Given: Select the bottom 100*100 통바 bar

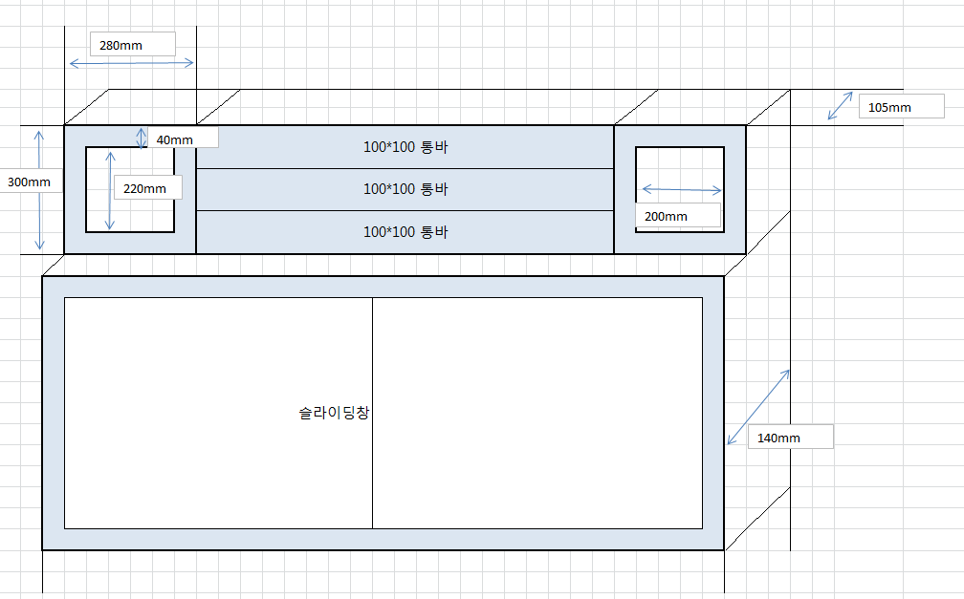Looking at the screenshot, I should [x=405, y=232].
